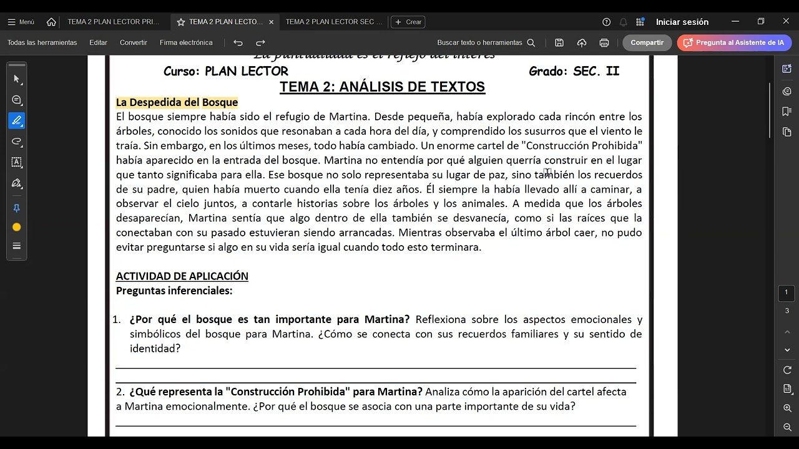Click the total page count 3
Image resolution: width=799 pixels, height=449 pixels.
[x=787, y=311]
